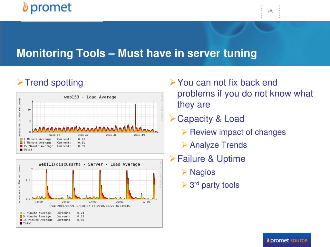Screen dimensions: 330x247
Task: Click red 15 Minute Average swatch in web153
Action: click(21, 146)
